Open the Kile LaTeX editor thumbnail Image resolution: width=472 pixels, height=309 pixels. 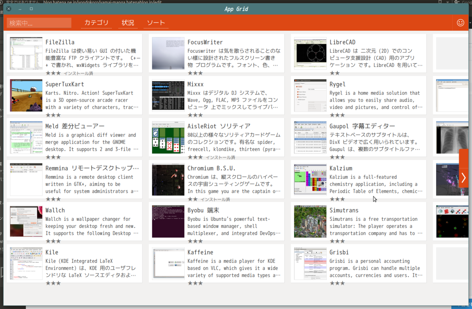26,264
